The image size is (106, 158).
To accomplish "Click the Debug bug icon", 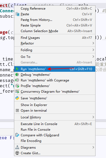I will tap(17, 74).
